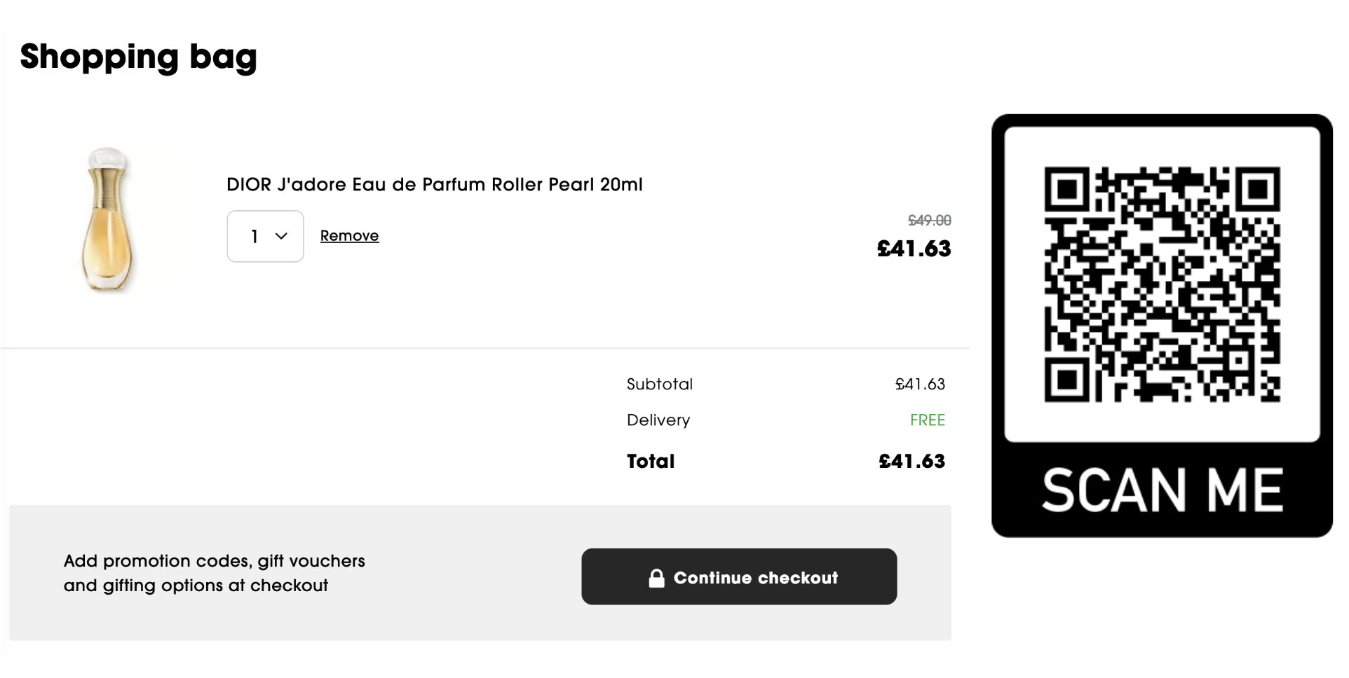This screenshot has width=1349, height=678.
Task: Click the item price £41.63 beside Remove
Action: tap(914, 249)
